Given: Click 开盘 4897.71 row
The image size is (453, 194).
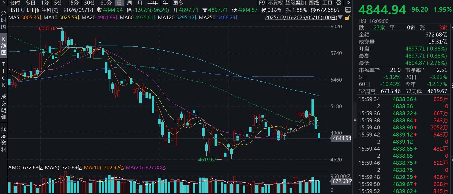Looking at the screenshot, I should pos(403,49).
